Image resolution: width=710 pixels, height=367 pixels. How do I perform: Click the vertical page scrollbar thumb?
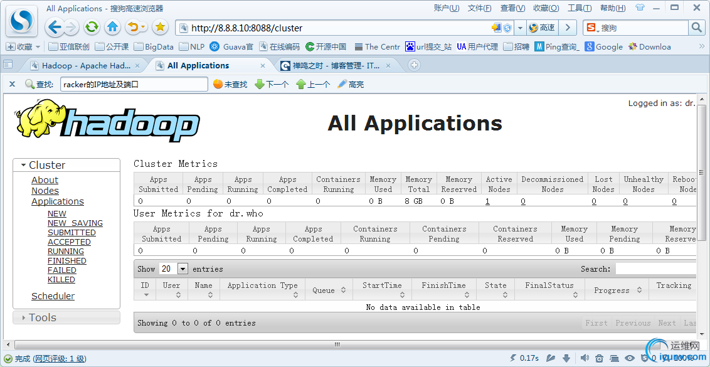701,172
